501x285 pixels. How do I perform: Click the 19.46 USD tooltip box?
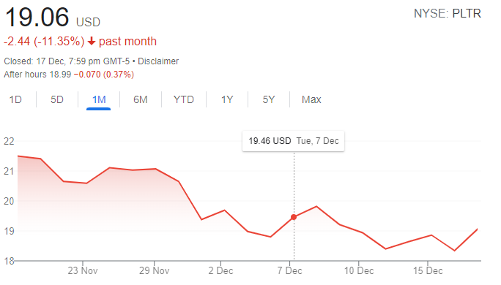pos(293,141)
